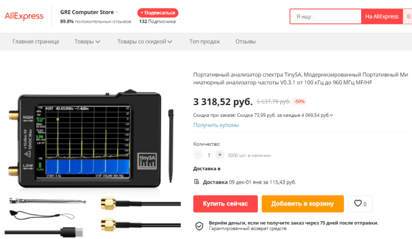
Task: Click the AliExpress logo
Action: pos(24,16)
